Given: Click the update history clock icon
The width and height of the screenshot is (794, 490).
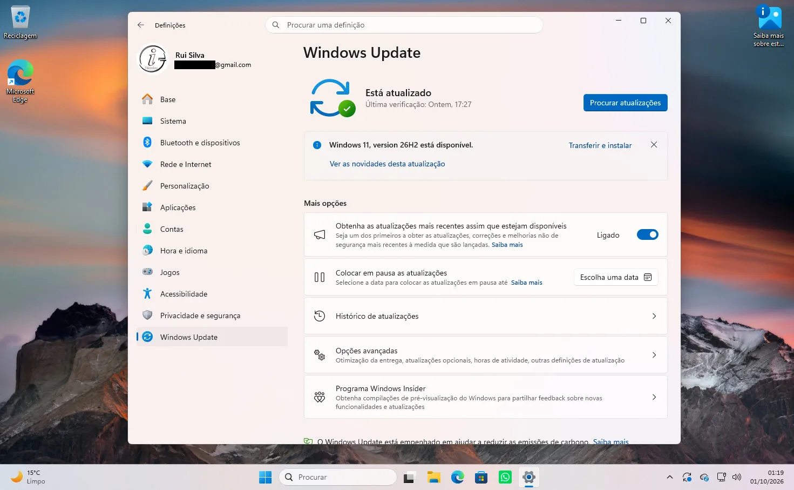Looking at the screenshot, I should click(x=320, y=316).
